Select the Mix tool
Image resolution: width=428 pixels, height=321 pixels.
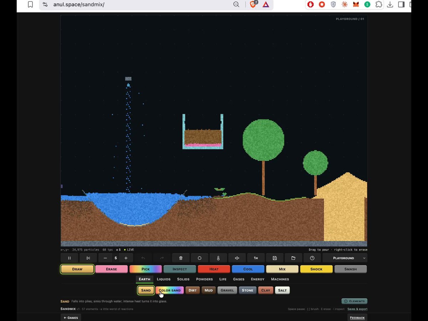pos(282,269)
